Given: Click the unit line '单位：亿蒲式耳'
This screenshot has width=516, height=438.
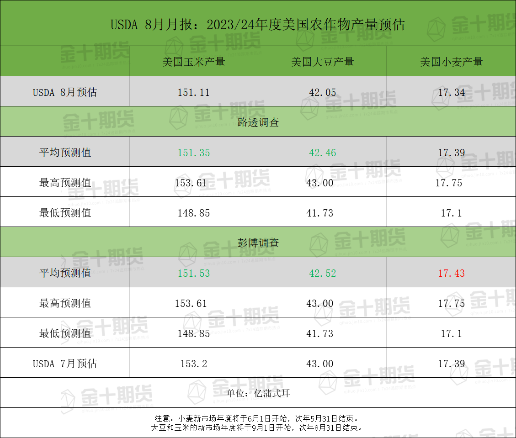Looking at the screenshot, I should tap(258, 393).
